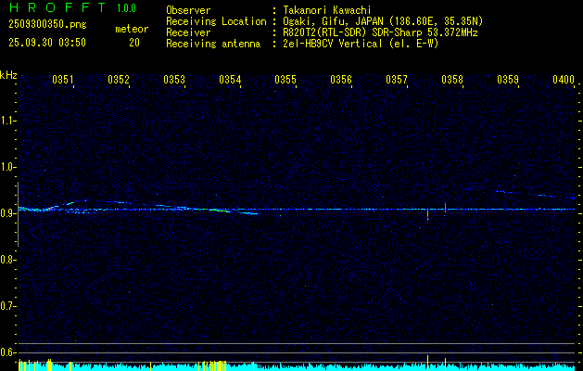Click the 25.09.30 03:50 timestamp

[x=46, y=43]
